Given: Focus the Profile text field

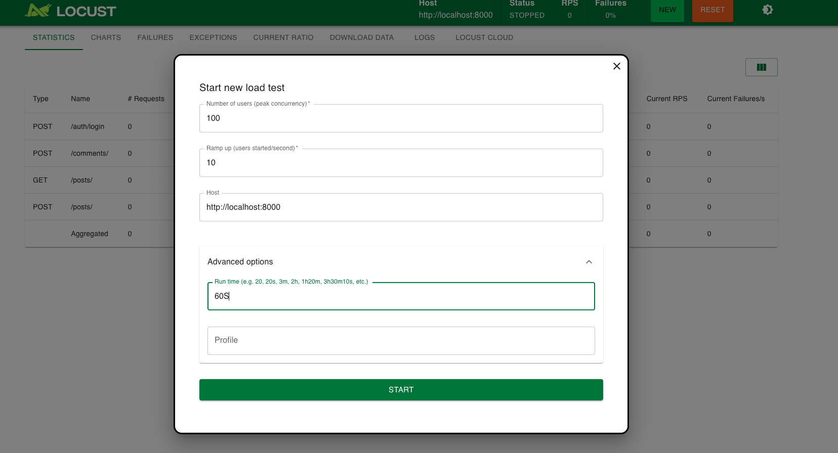Looking at the screenshot, I should click(401, 341).
